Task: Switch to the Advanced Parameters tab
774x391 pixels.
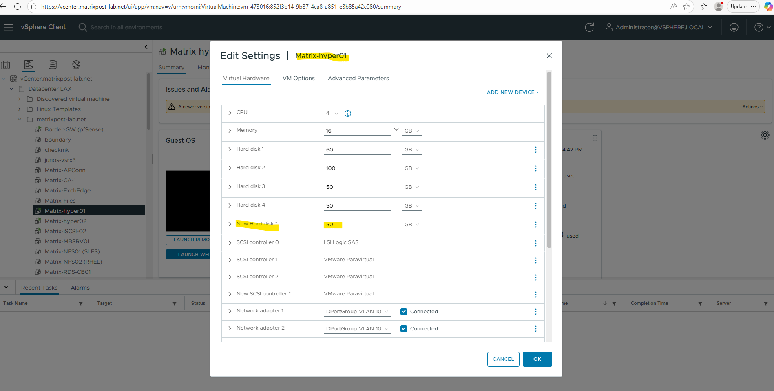Action: point(358,78)
